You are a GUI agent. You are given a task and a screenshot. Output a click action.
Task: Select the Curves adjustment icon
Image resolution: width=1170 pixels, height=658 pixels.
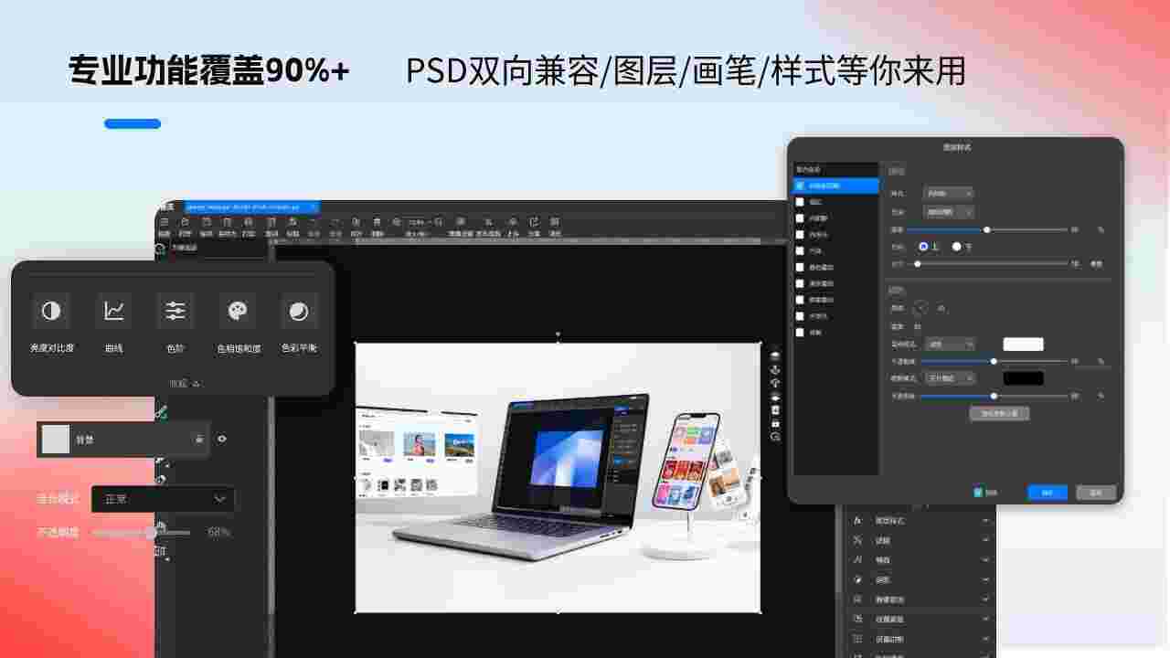(114, 310)
